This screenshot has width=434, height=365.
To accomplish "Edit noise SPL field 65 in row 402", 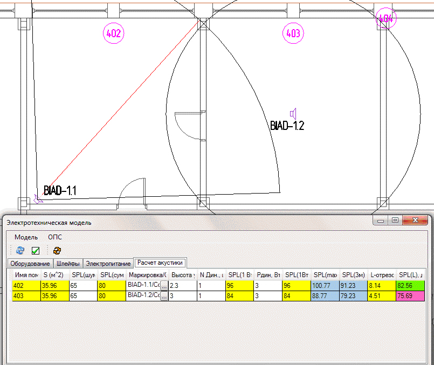I will [84, 286].
